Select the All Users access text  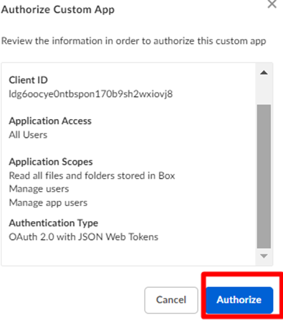[x=28, y=135]
